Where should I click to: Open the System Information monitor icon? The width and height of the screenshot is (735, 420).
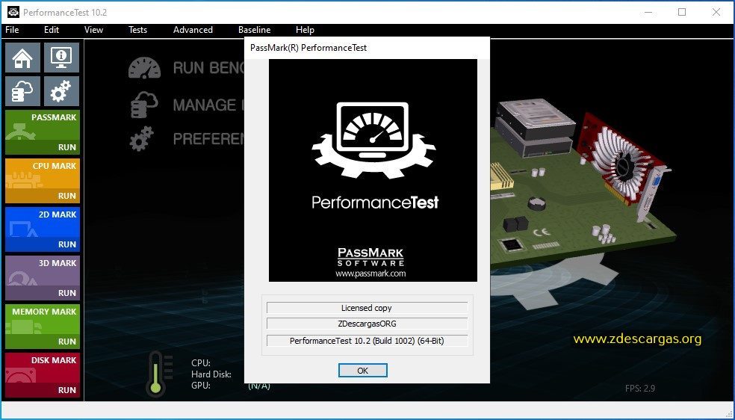61,58
